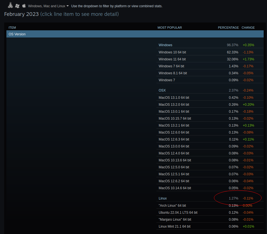The height and width of the screenshot is (234, 267).
Task: Select the Linux Mint 21.1 64 bit row
Action: (x=210, y=226)
